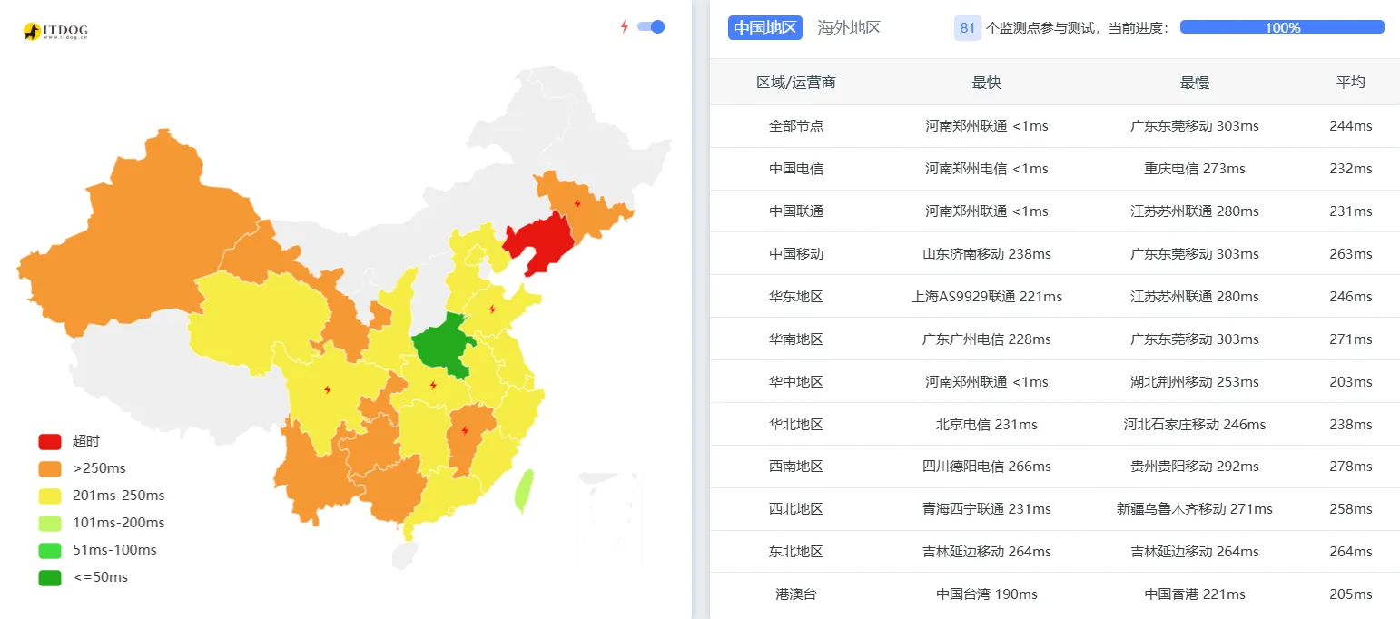This screenshot has width=1400, height=619.
Task: Select the 华北地区 row label
Action: click(796, 425)
